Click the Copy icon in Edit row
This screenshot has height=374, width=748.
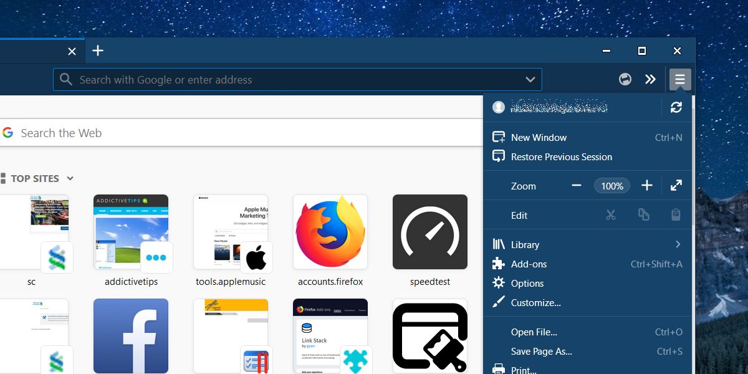(x=644, y=215)
